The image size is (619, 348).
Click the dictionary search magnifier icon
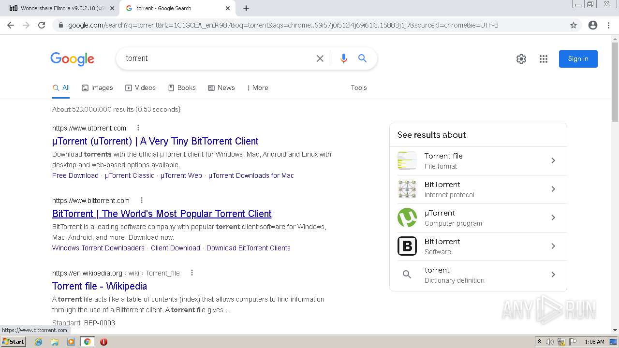click(x=407, y=275)
